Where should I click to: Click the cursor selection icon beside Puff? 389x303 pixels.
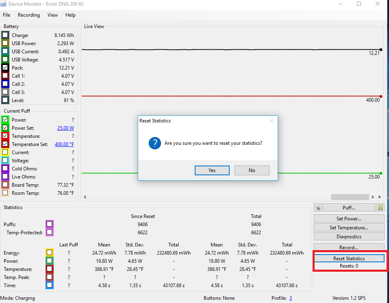click(318, 207)
